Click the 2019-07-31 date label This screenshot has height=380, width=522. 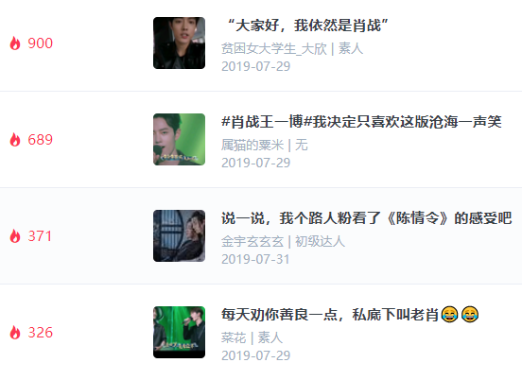coord(255,260)
